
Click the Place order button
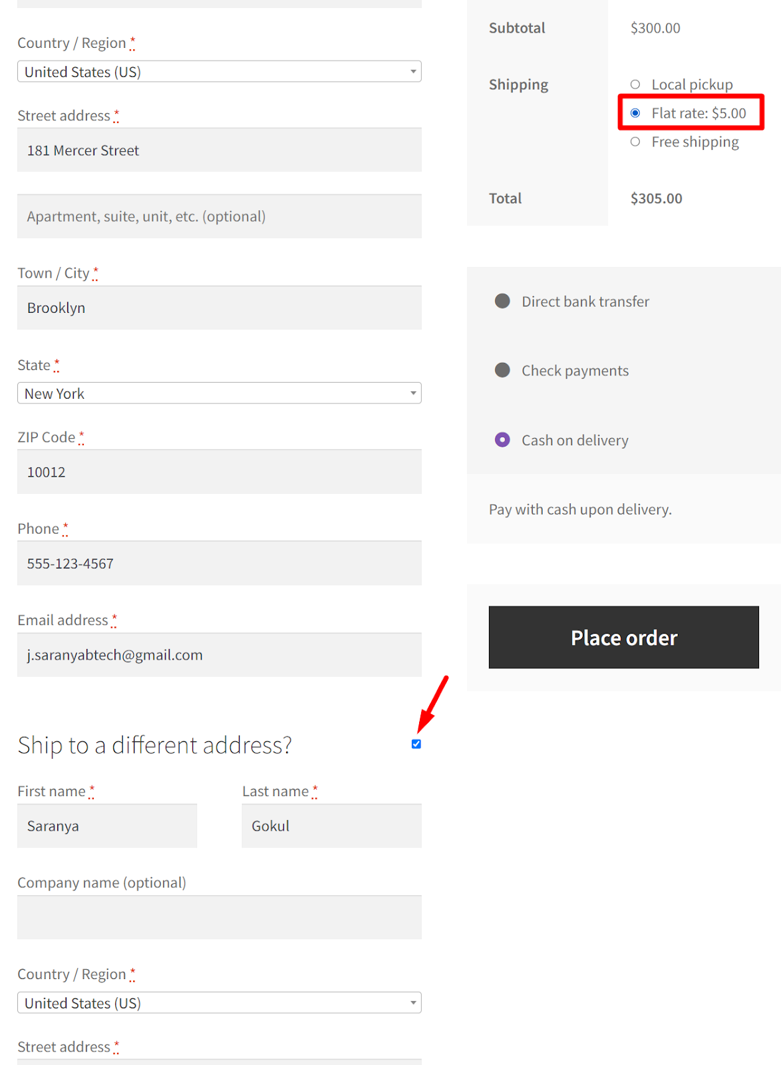(623, 637)
